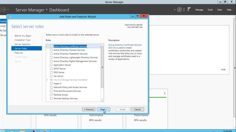Go to the Features step

[x=19, y=53]
